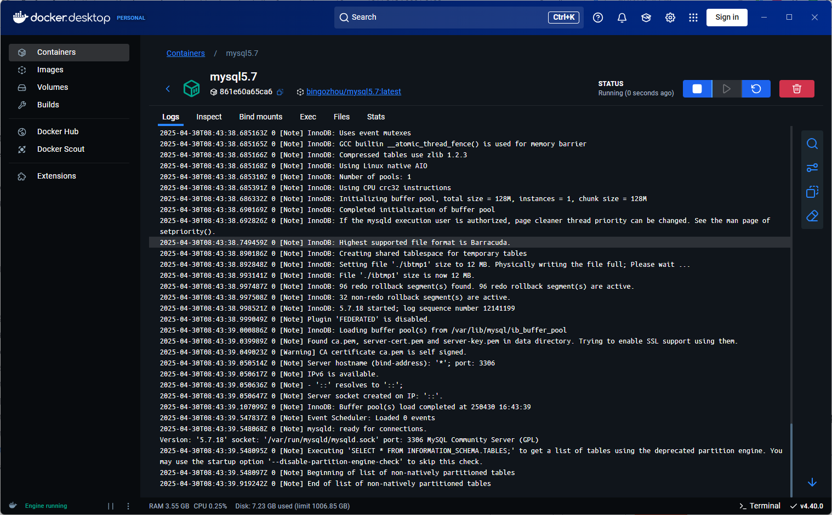
Task: Switch to the Stats tab
Action: point(376,117)
